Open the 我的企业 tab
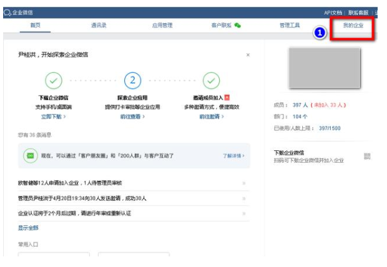This screenshot has width=387, height=267. (x=353, y=25)
